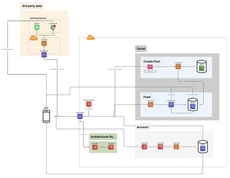Click AWS cloud badge in 3rd party data
Screen dimensions: 230x178
coord(33,38)
